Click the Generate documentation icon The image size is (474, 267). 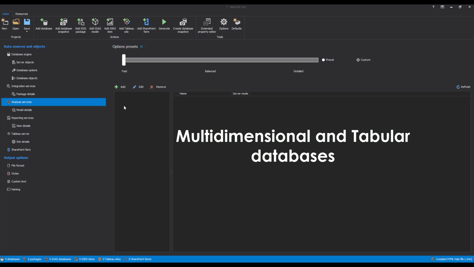(164, 22)
